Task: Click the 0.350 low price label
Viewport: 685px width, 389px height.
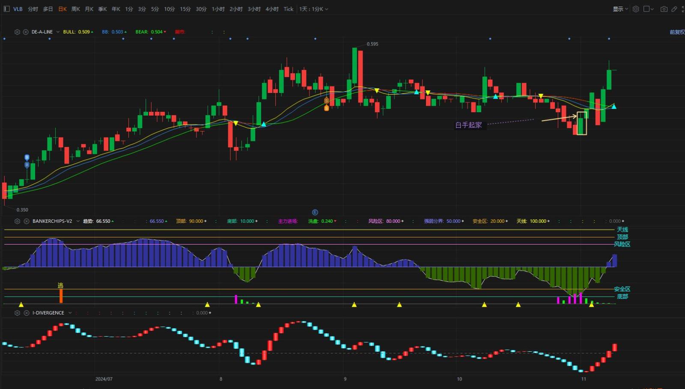Action: (22, 209)
